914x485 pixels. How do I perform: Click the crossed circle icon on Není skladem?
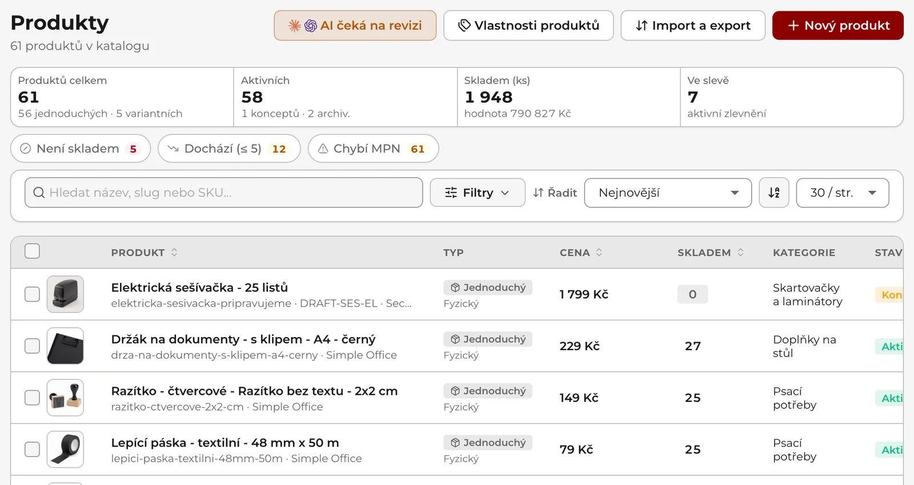[x=25, y=149]
